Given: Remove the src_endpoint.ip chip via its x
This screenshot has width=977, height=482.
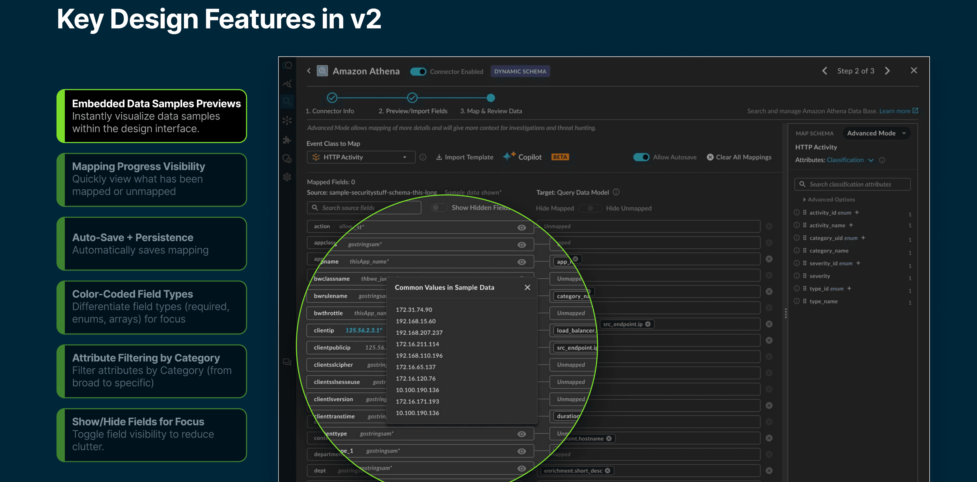Looking at the screenshot, I should [648, 324].
